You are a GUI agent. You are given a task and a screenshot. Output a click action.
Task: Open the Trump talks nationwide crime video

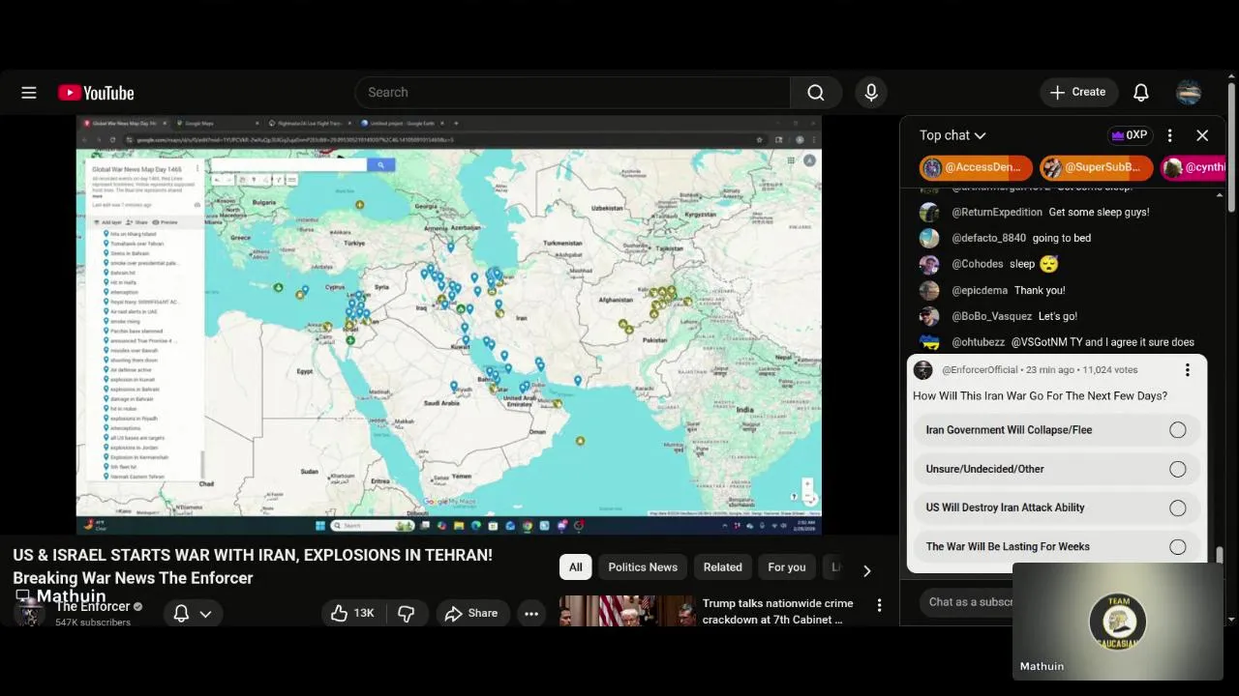coord(777,611)
